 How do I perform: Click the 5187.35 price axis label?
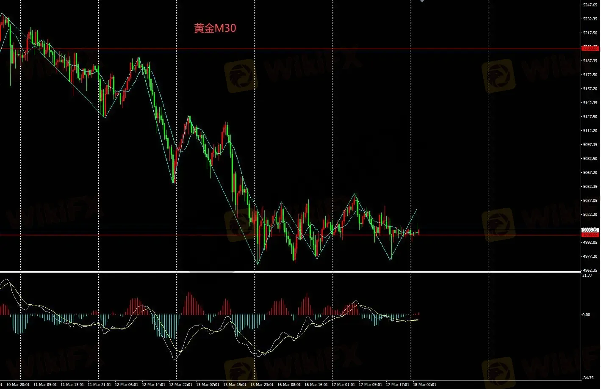(x=590, y=61)
